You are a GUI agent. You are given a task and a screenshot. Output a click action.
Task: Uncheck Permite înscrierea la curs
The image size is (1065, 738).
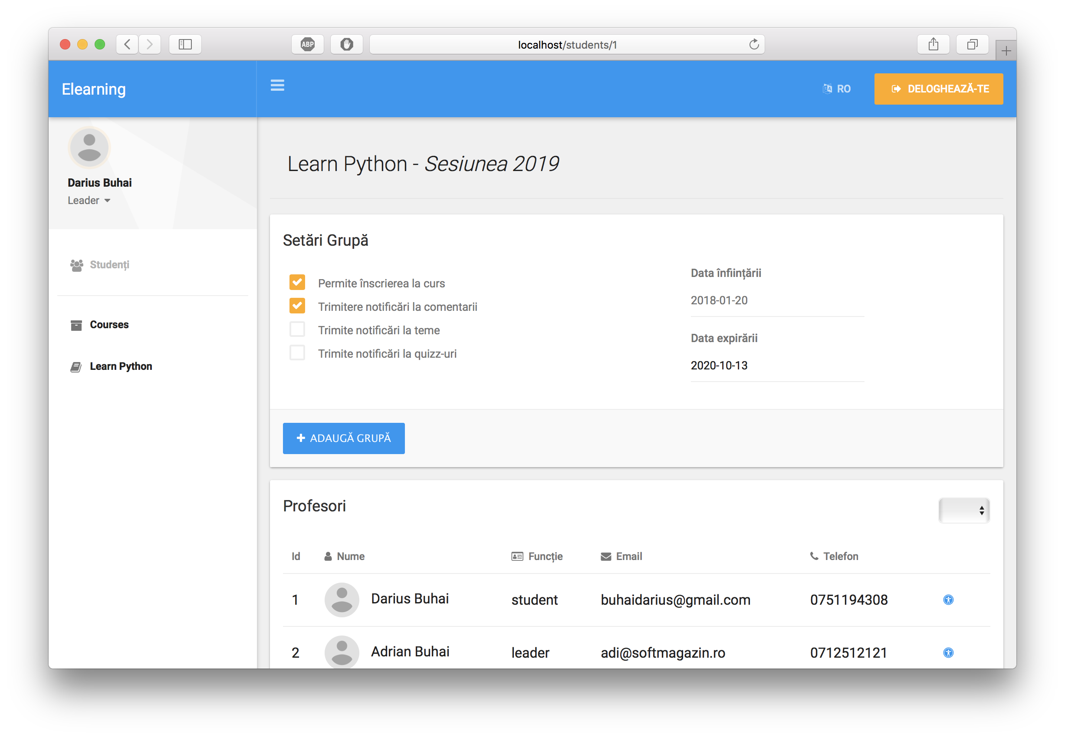pos(297,282)
